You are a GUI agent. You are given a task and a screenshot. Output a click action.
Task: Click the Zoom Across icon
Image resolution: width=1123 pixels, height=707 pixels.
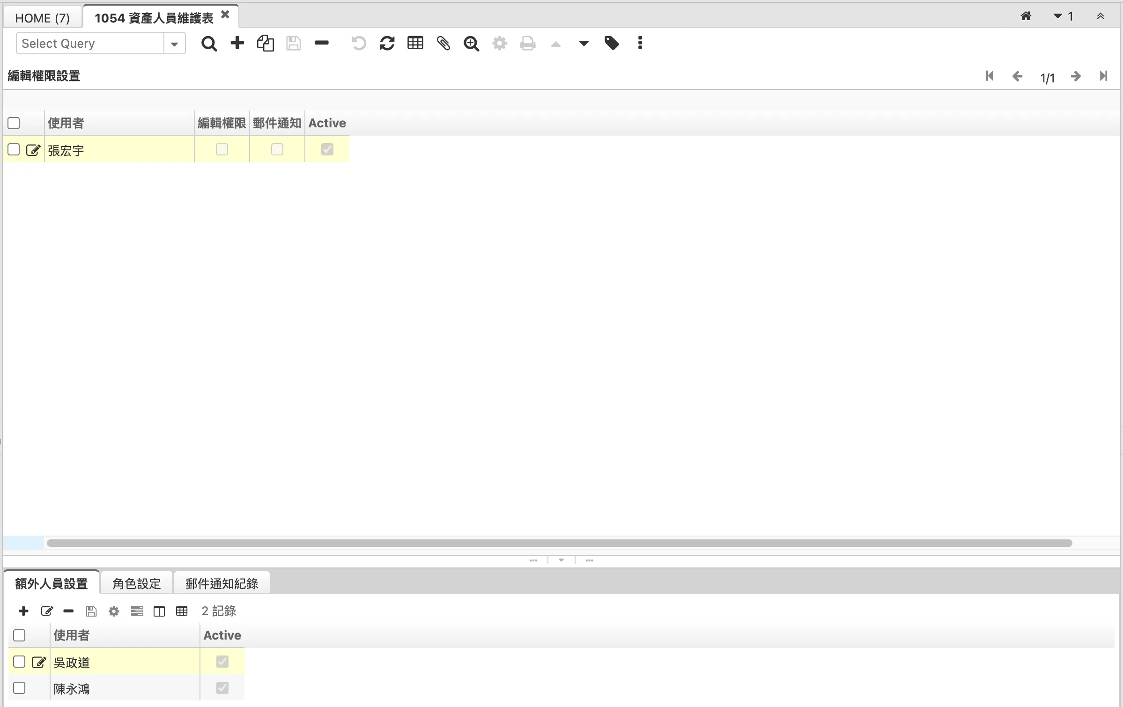pos(471,44)
